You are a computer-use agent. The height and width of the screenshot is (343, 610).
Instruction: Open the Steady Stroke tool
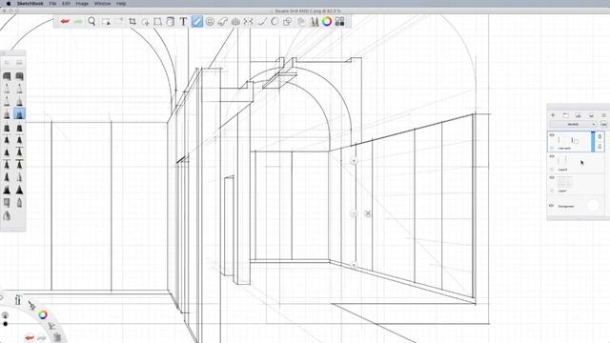click(x=262, y=21)
